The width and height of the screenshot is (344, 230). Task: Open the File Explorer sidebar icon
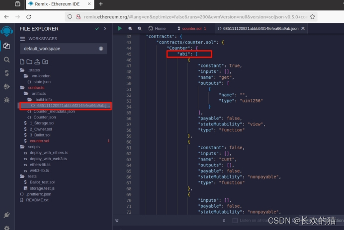pyautogui.click(x=6, y=46)
